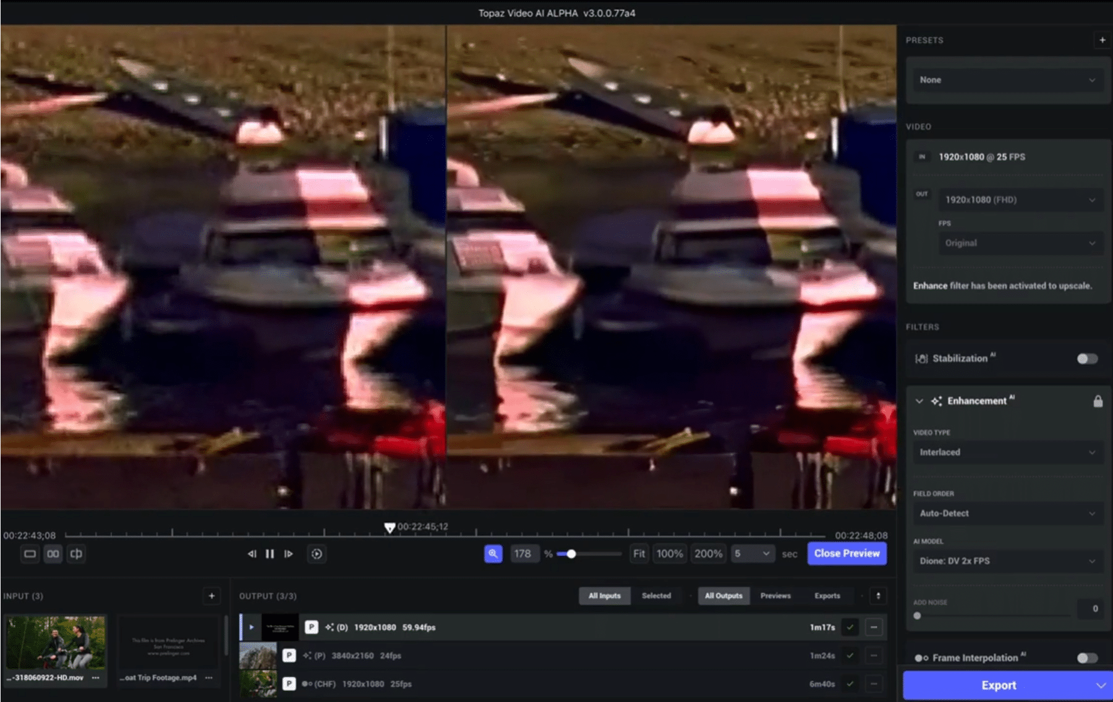The width and height of the screenshot is (1113, 702).
Task: Toggle the checkmark on the 6m40s output
Action: pos(850,684)
